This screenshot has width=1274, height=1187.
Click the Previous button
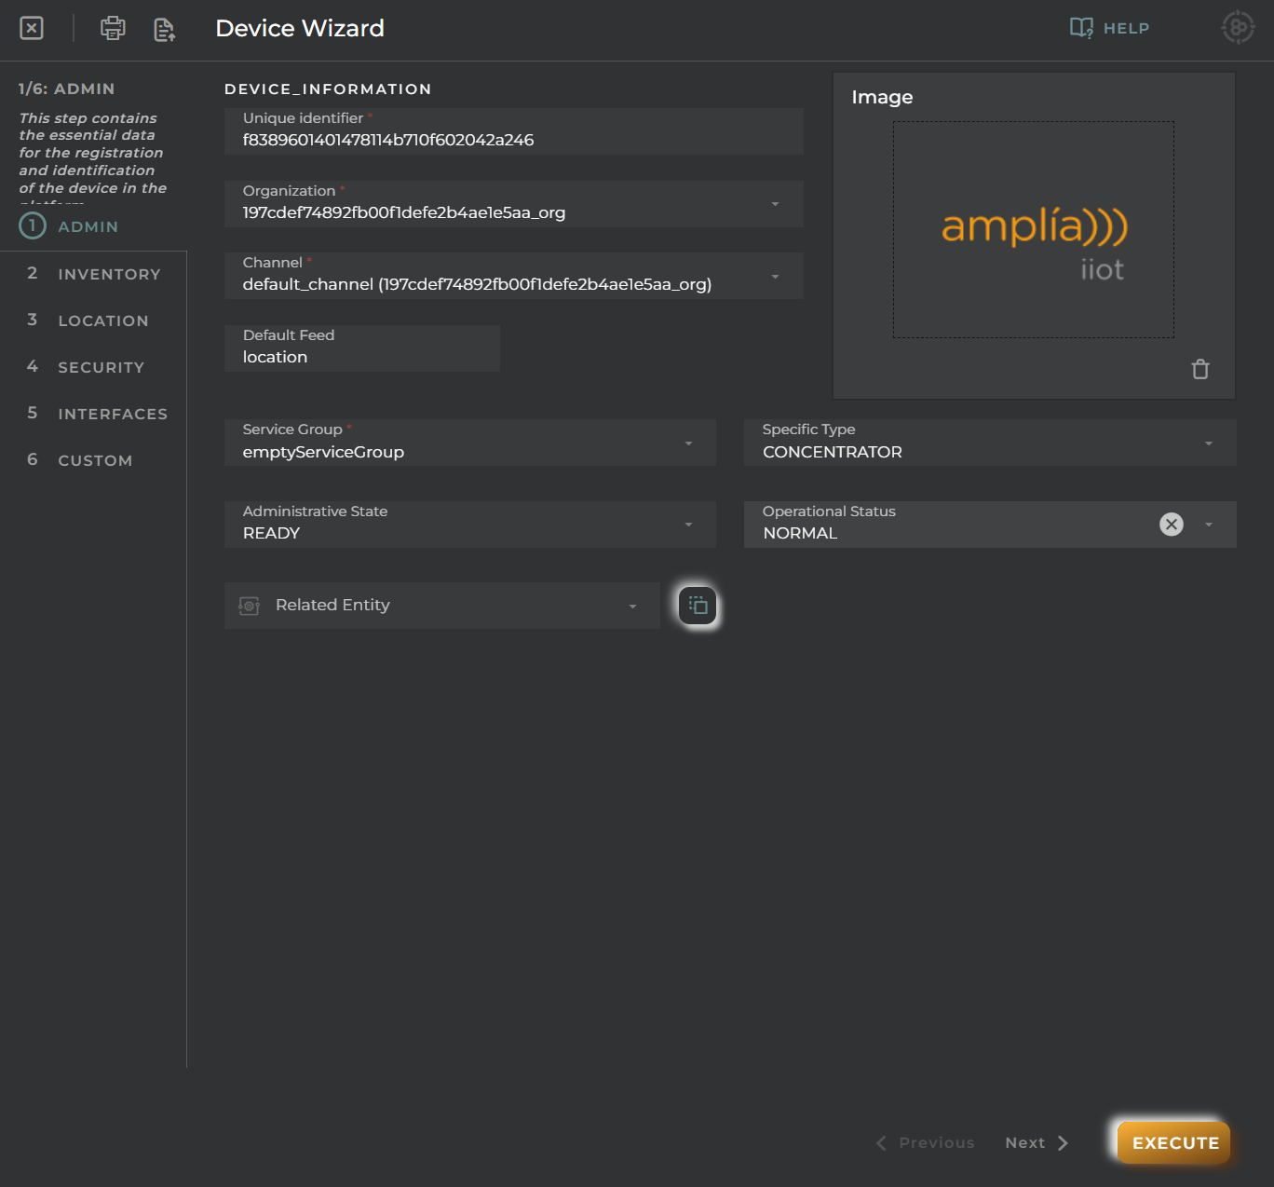(x=926, y=1142)
